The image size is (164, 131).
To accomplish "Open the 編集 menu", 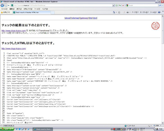I will [12, 9].
